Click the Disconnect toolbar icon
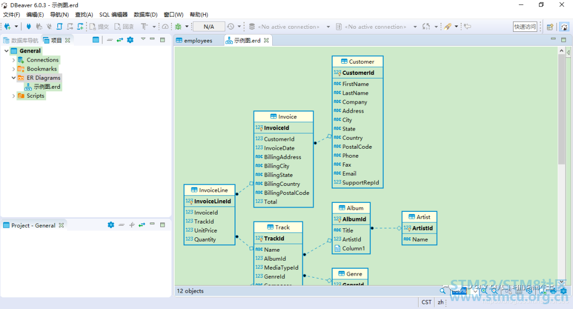 pyautogui.click(x=49, y=27)
